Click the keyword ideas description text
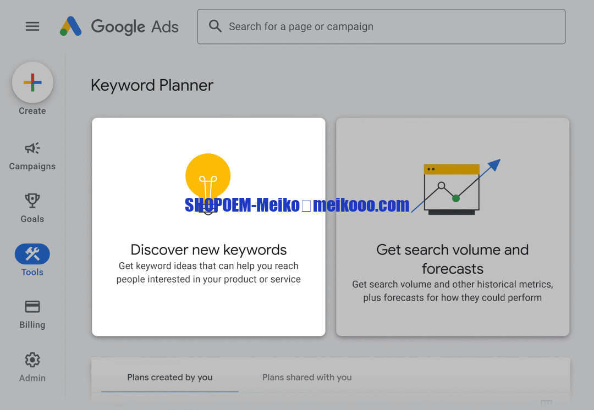 click(208, 273)
